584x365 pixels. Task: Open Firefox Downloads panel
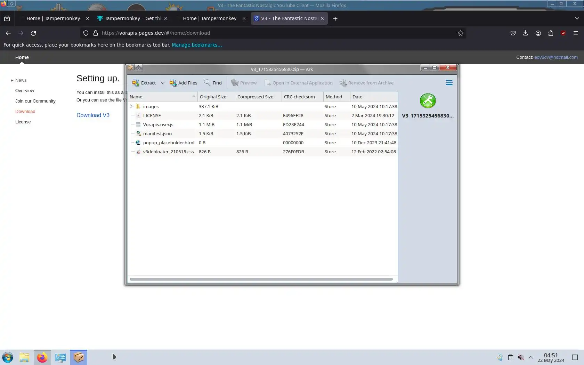526,33
